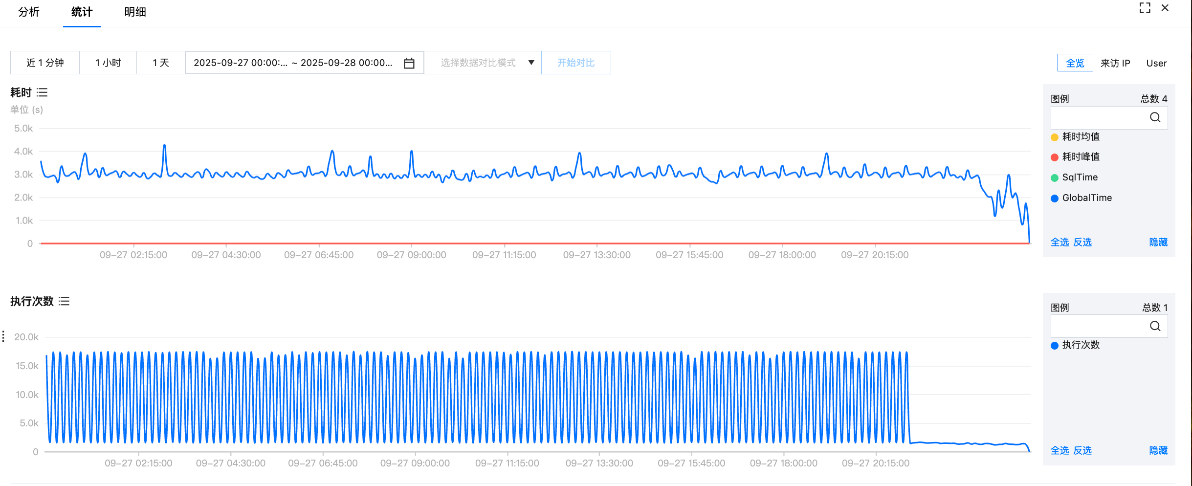Open 选择数据对比模式 dropdown
This screenshot has height=486, width=1192.
[483, 63]
